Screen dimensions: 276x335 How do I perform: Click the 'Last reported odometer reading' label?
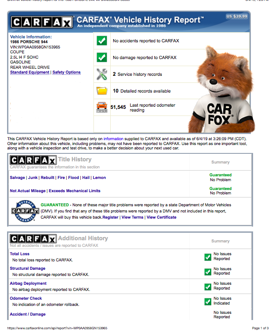pos(153,108)
